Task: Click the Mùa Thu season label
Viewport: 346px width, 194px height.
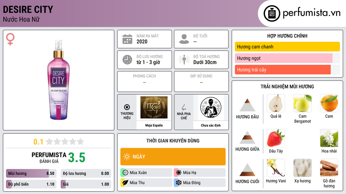Action: [x=137, y=183]
